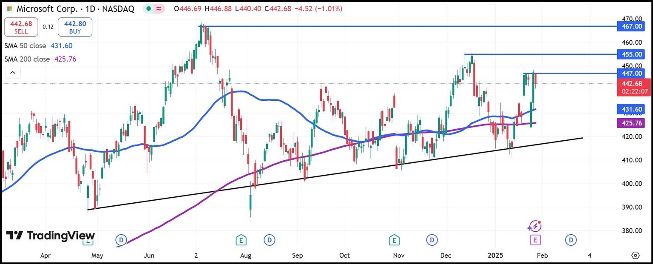This screenshot has height=264, width=653.
Task: Click the blue 455.00 price label
Action: click(x=632, y=54)
